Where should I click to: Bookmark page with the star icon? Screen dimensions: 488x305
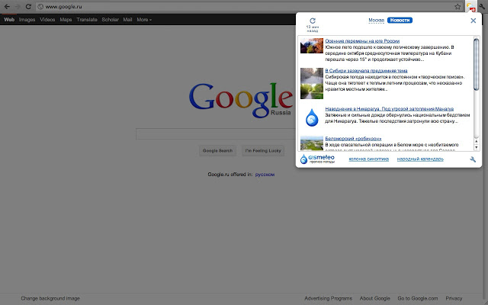pos(458,6)
